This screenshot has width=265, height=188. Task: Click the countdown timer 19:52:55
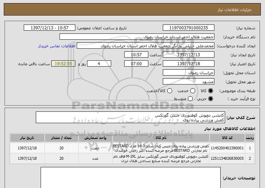pyautogui.click(x=63, y=64)
